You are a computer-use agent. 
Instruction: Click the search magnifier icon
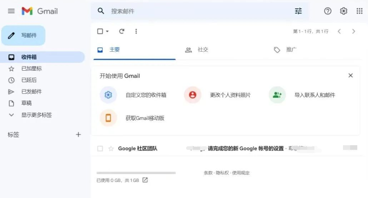click(x=101, y=11)
